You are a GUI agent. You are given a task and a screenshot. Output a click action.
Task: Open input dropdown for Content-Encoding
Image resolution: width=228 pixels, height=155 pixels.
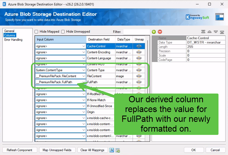pos(84,52)
